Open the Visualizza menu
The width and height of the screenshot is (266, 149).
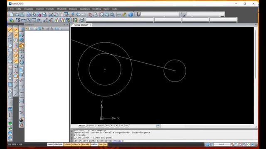point(29,9)
